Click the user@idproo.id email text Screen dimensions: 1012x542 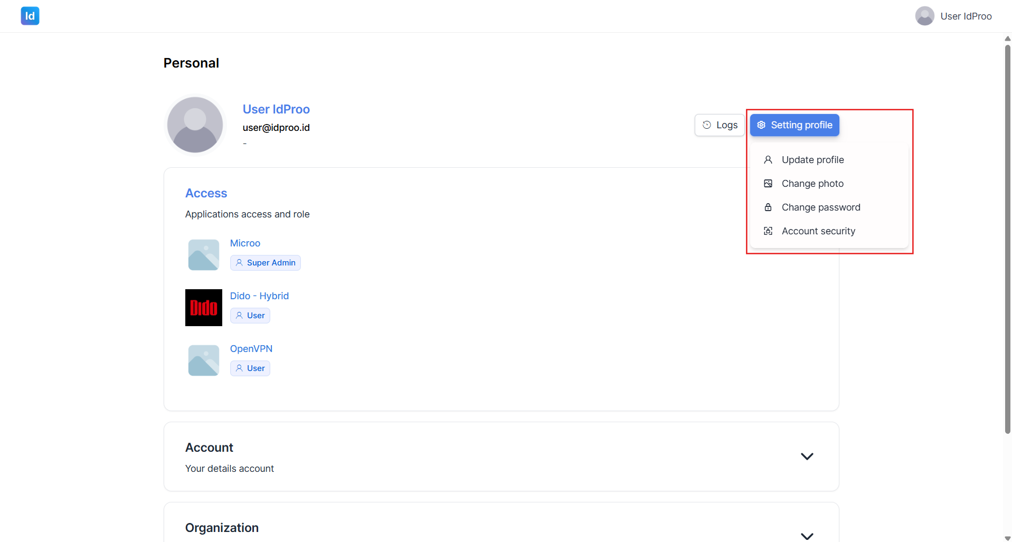276,128
